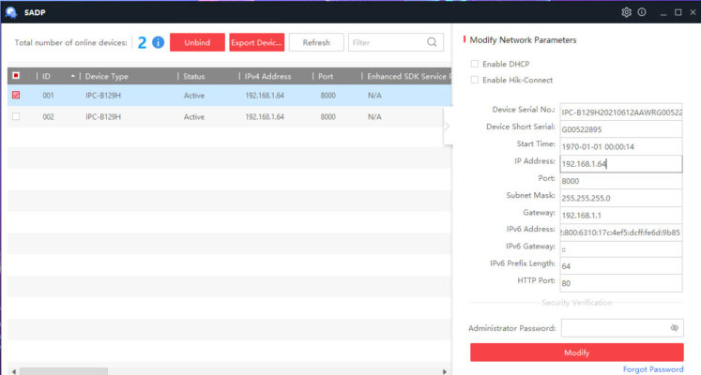The image size is (701, 375).
Task: Click the horizontal scrollbar thumb under the table
Action: 64,371
